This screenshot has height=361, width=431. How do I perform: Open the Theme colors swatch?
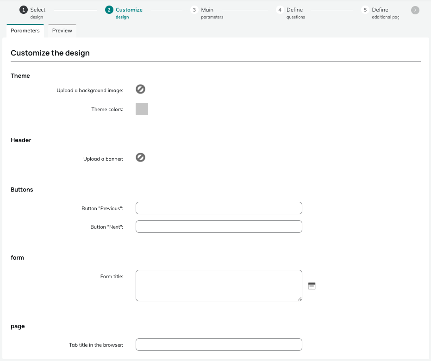[x=142, y=109]
